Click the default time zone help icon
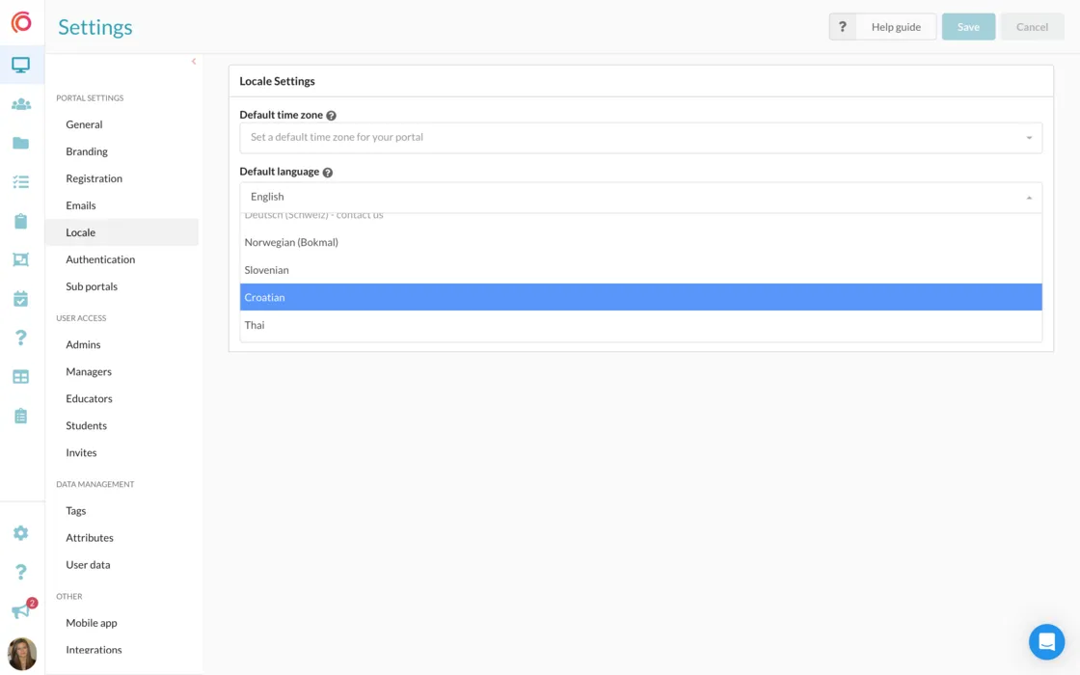 coord(331,116)
